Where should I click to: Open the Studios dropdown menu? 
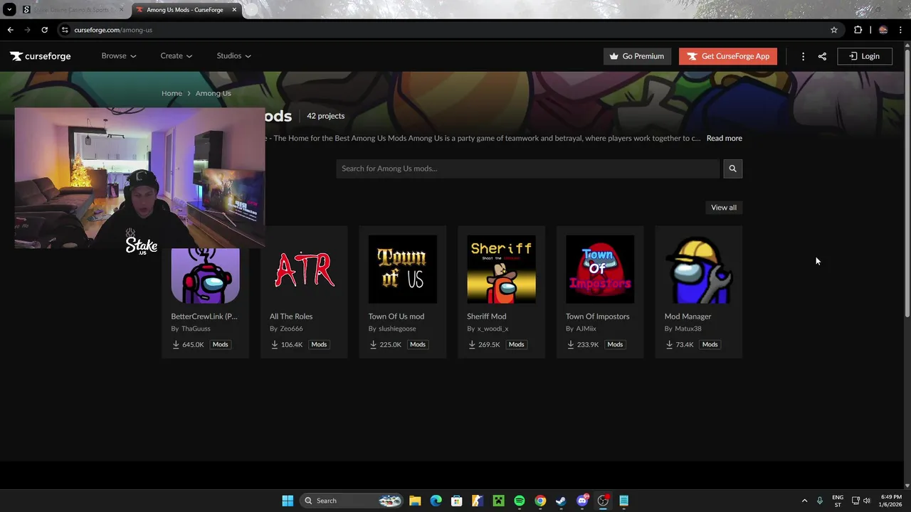(x=233, y=55)
